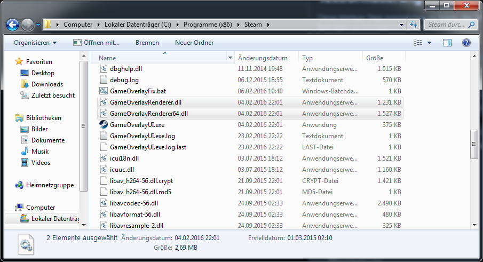Select libav_h264-56.dll.md5 file icon
483x262 pixels.
[x=104, y=192]
